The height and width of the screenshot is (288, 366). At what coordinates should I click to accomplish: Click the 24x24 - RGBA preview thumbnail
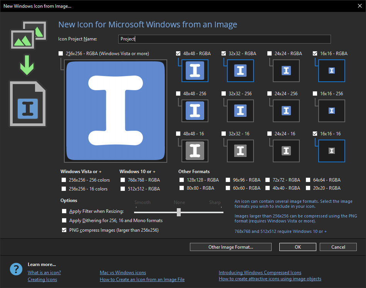coord(286,71)
